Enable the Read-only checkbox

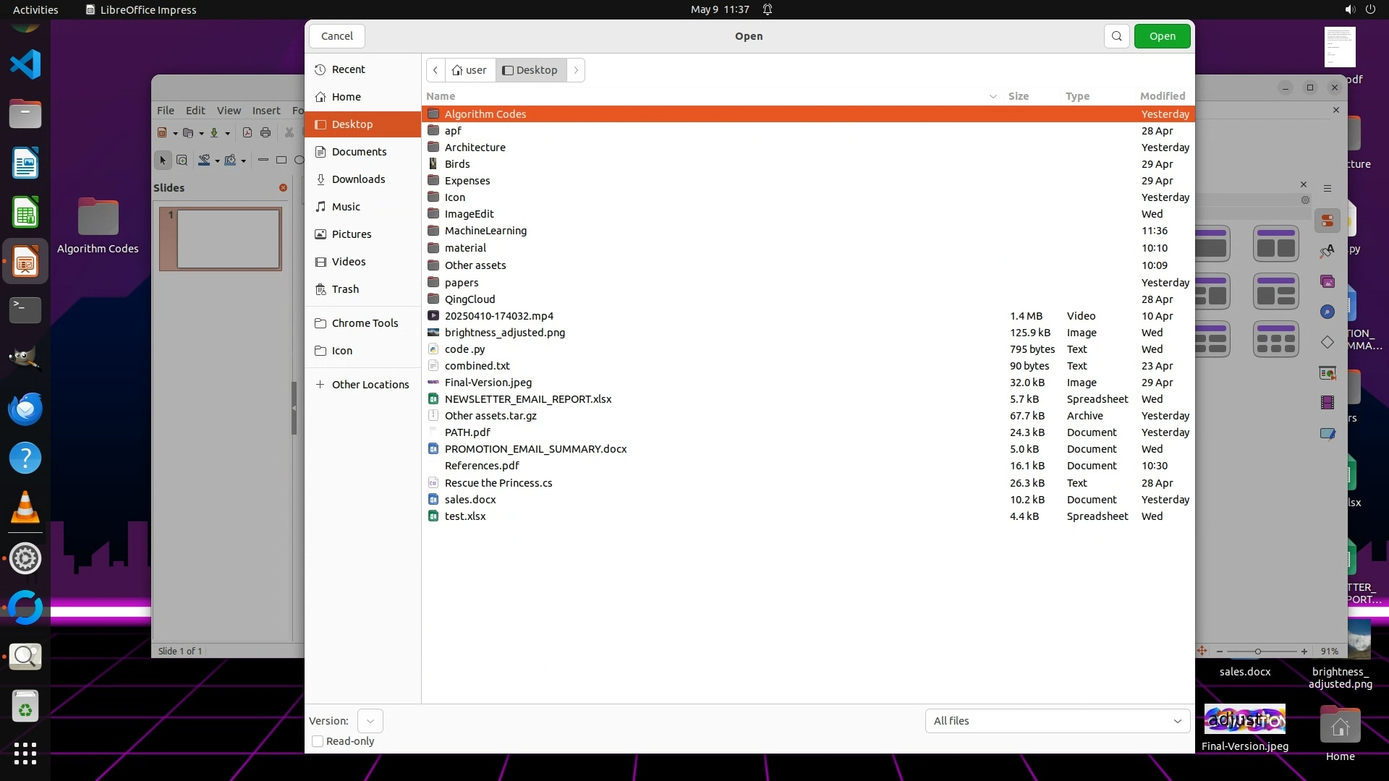tap(318, 741)
